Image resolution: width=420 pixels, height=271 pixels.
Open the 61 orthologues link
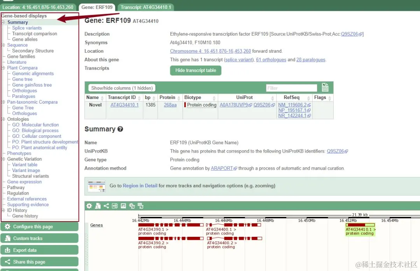(271, 60)
